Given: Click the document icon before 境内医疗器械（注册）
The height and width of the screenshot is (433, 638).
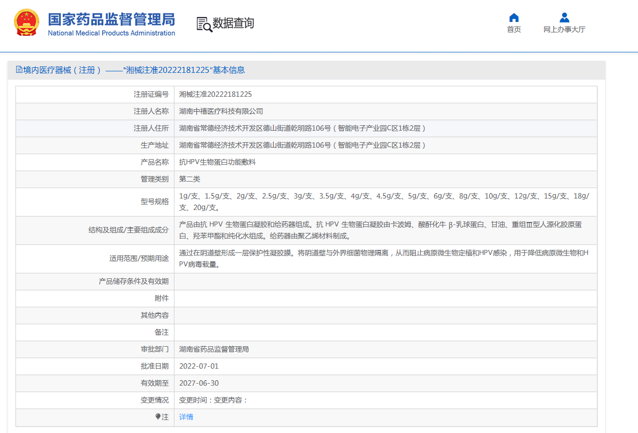Looking at the screenshot, I should point(19,69).
